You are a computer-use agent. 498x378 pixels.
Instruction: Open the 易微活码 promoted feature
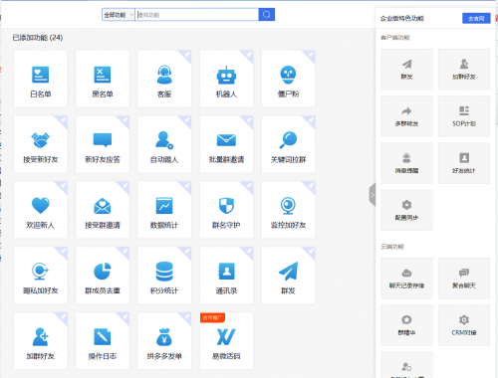226,341
